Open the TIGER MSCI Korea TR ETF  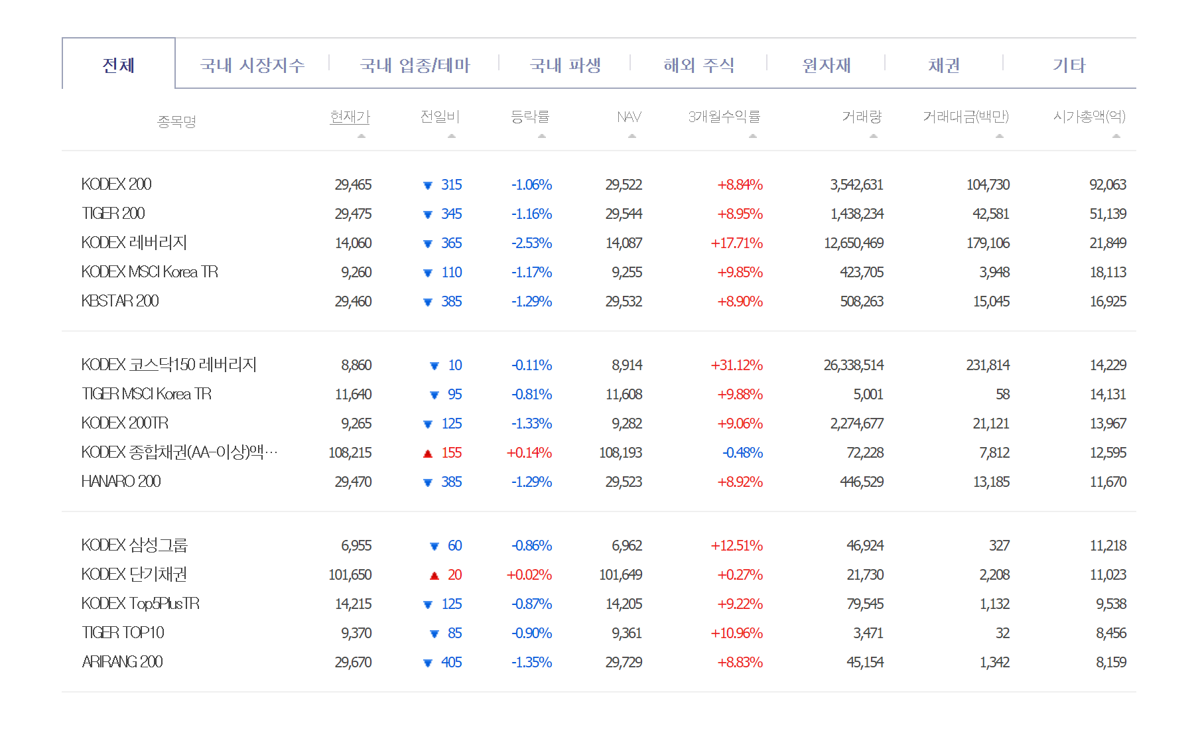[147, 394]
